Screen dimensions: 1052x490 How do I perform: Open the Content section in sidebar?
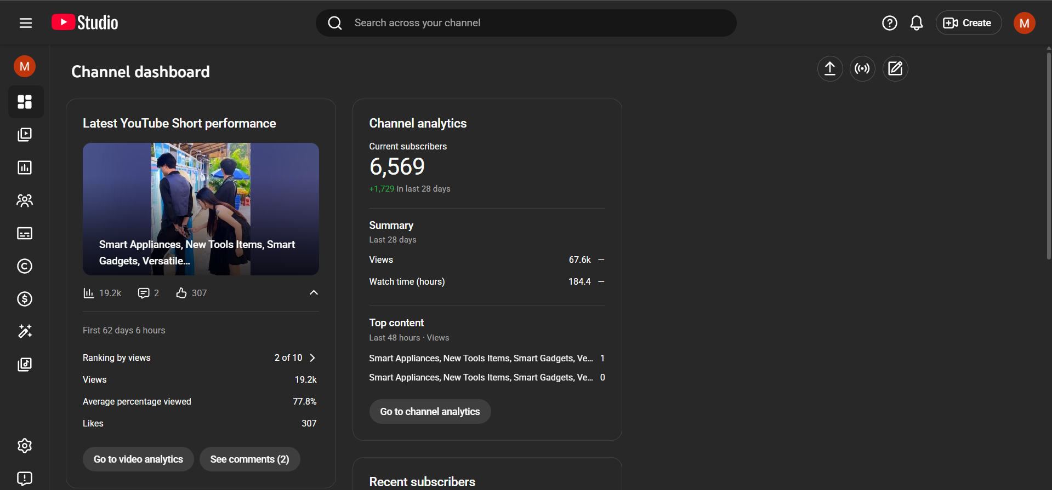(x=25, y=135)
